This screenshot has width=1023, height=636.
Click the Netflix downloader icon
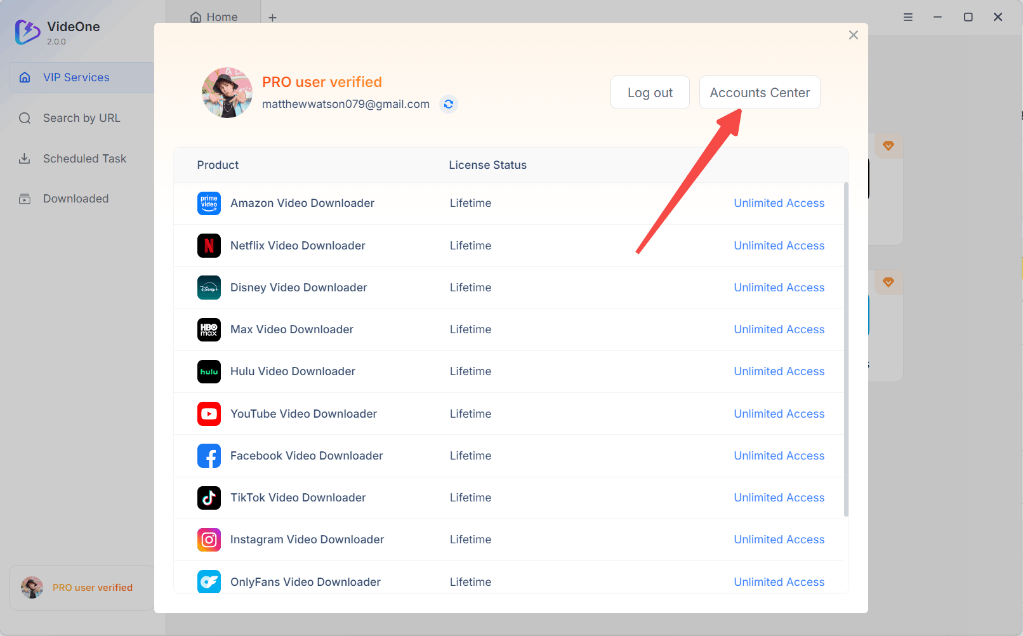pos(209,246)
